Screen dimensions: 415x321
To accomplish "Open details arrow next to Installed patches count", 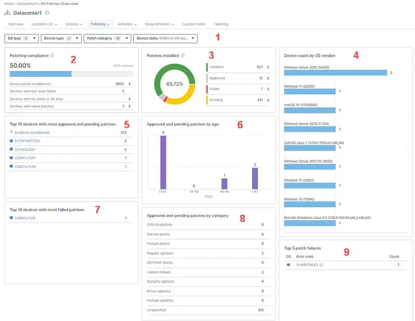I will pyautogui.click(x=267, y=66).
